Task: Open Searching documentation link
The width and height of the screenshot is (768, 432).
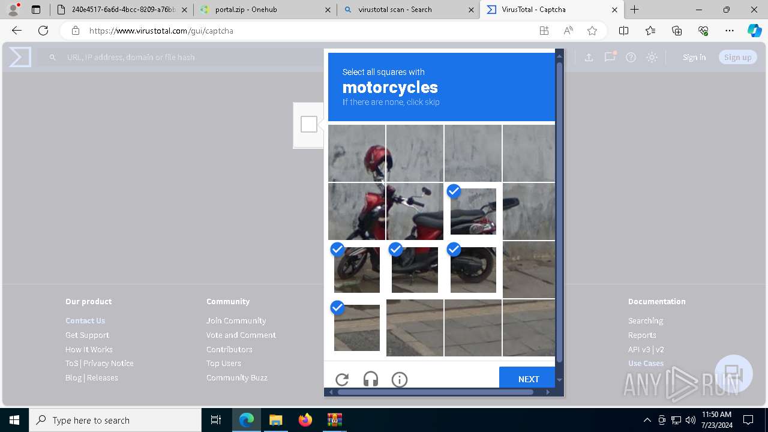Action: point(646,320)
